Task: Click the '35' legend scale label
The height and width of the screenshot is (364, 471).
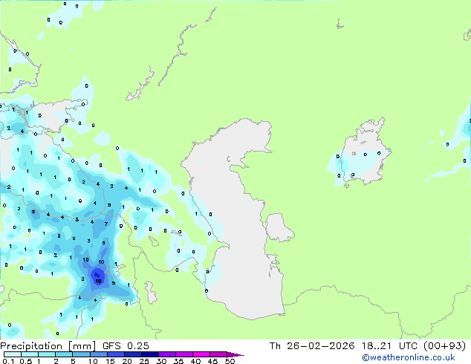Action: tap(178, 361)
